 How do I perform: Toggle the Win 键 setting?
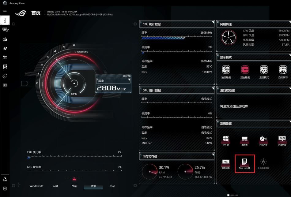point(226,140)
